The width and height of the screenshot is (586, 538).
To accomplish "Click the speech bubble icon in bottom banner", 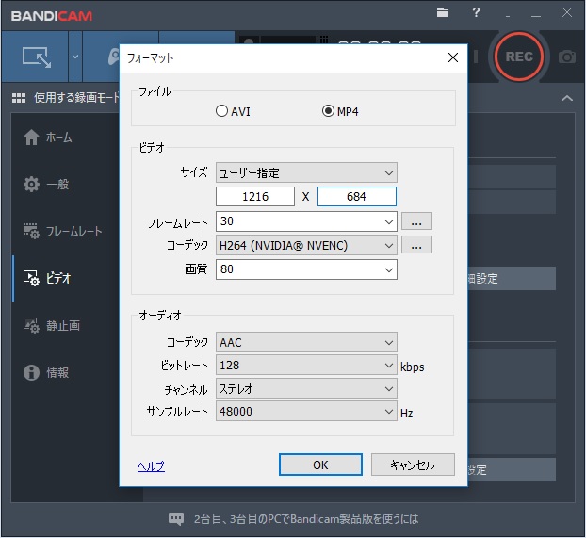I will (x=176, y=518).
